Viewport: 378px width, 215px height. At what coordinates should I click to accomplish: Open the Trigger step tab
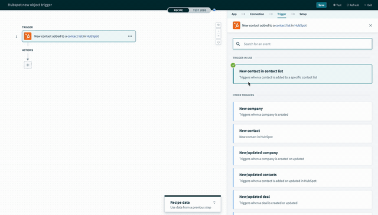coord(282,14)
